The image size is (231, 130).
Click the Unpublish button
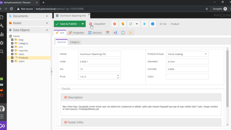click(97, 24)
